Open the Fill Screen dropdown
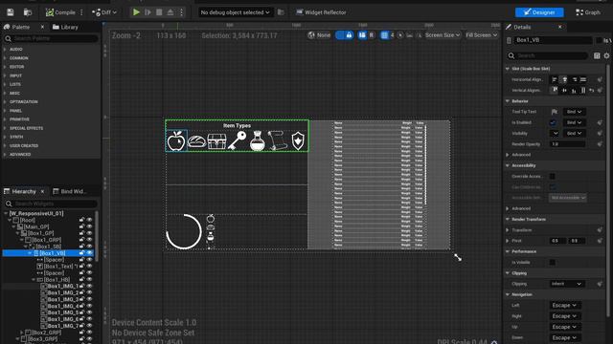Image resolution: width=613 pixels, height=344 pixels. 481,35
